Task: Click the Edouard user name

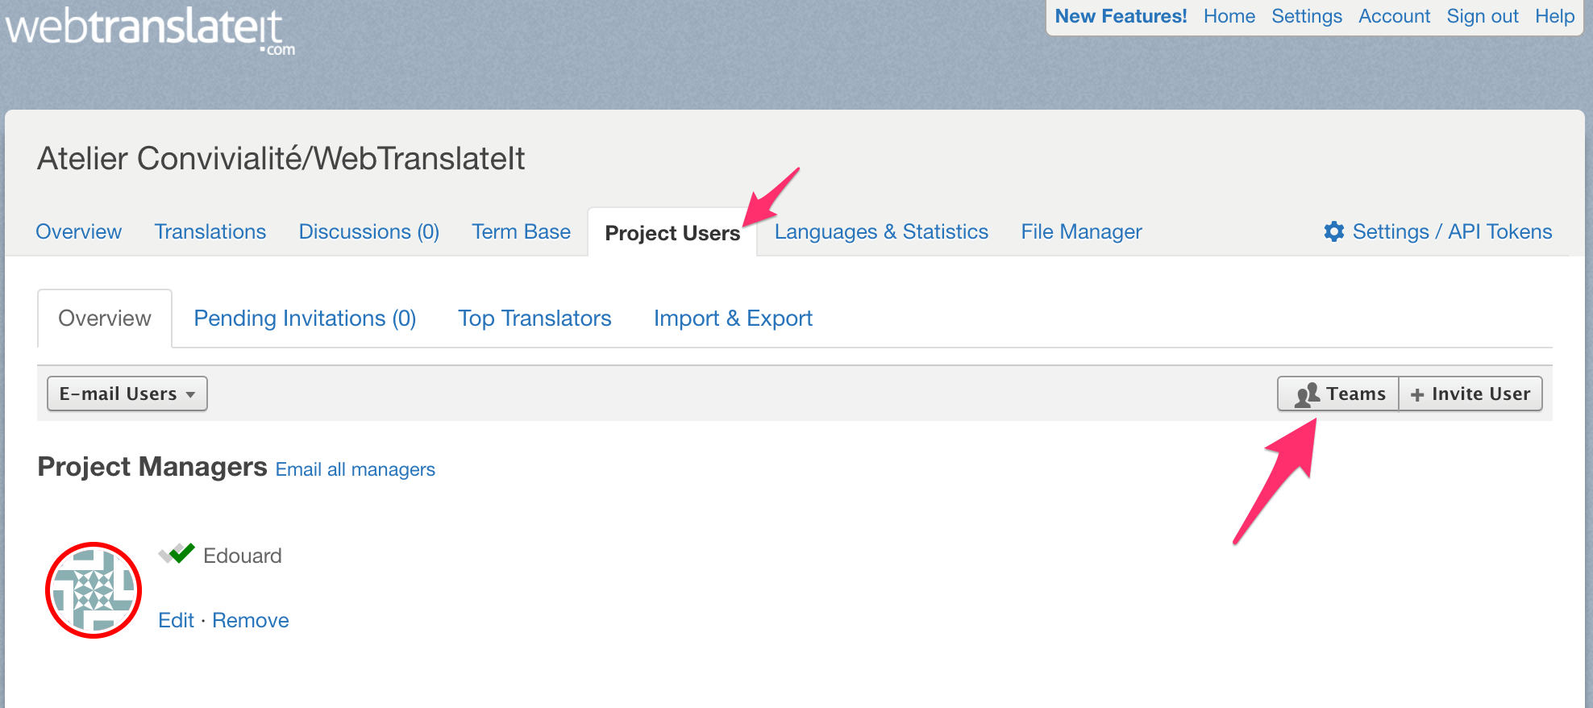Action: pos(242,556)
